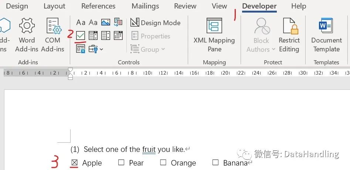Insert Plain Text Content Control
This screenshot has width=350, height=170.
point(93,22)
